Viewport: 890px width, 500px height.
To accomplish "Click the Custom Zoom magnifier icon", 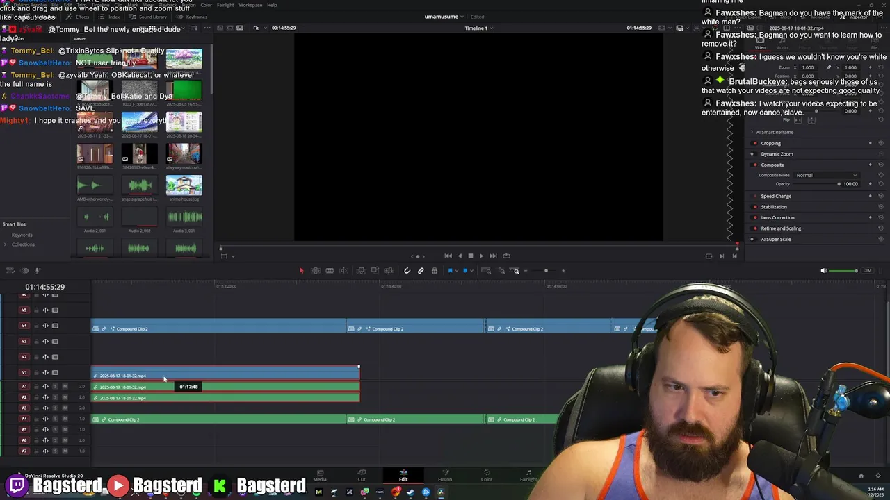I will (x=515, y=271).
